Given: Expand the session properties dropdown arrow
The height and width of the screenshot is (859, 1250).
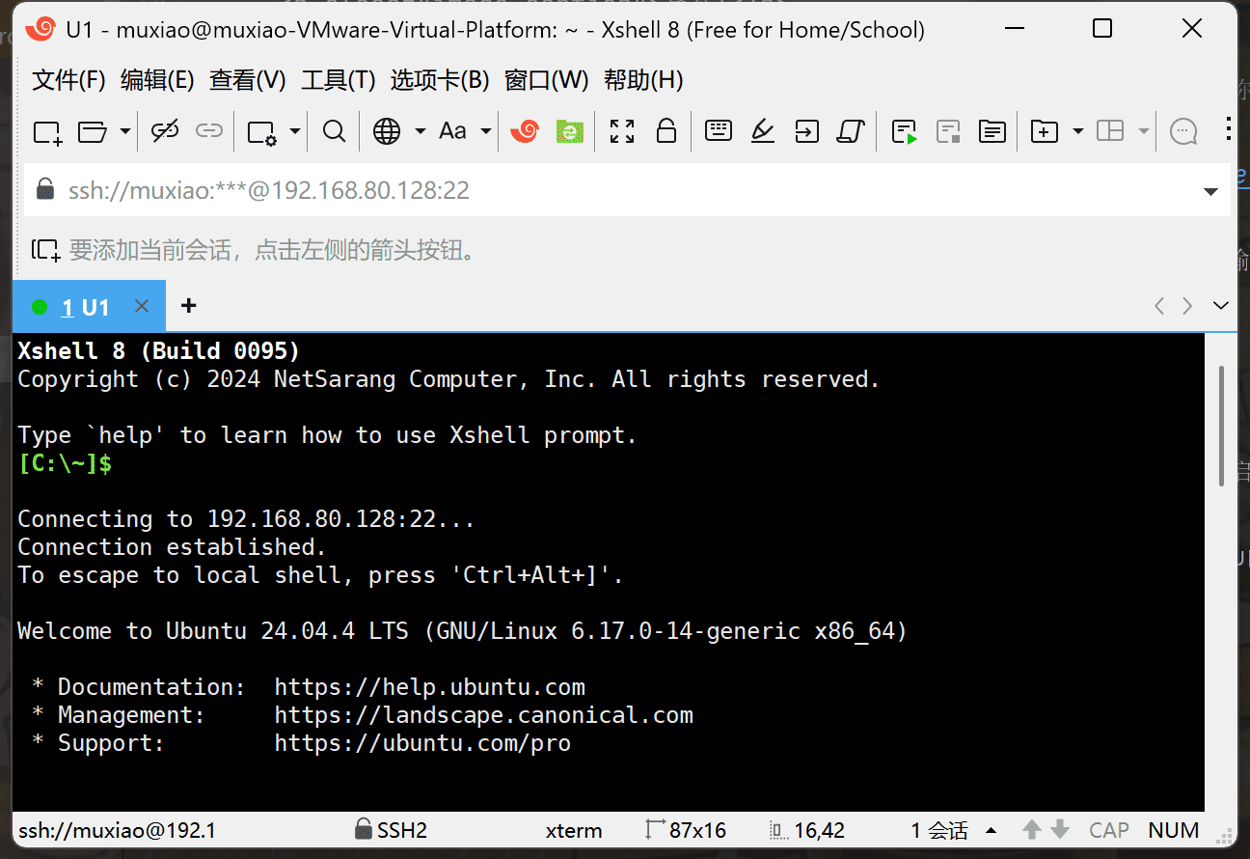Looking at the screenshot, I should pyautogui.click(x=295, y=131).
